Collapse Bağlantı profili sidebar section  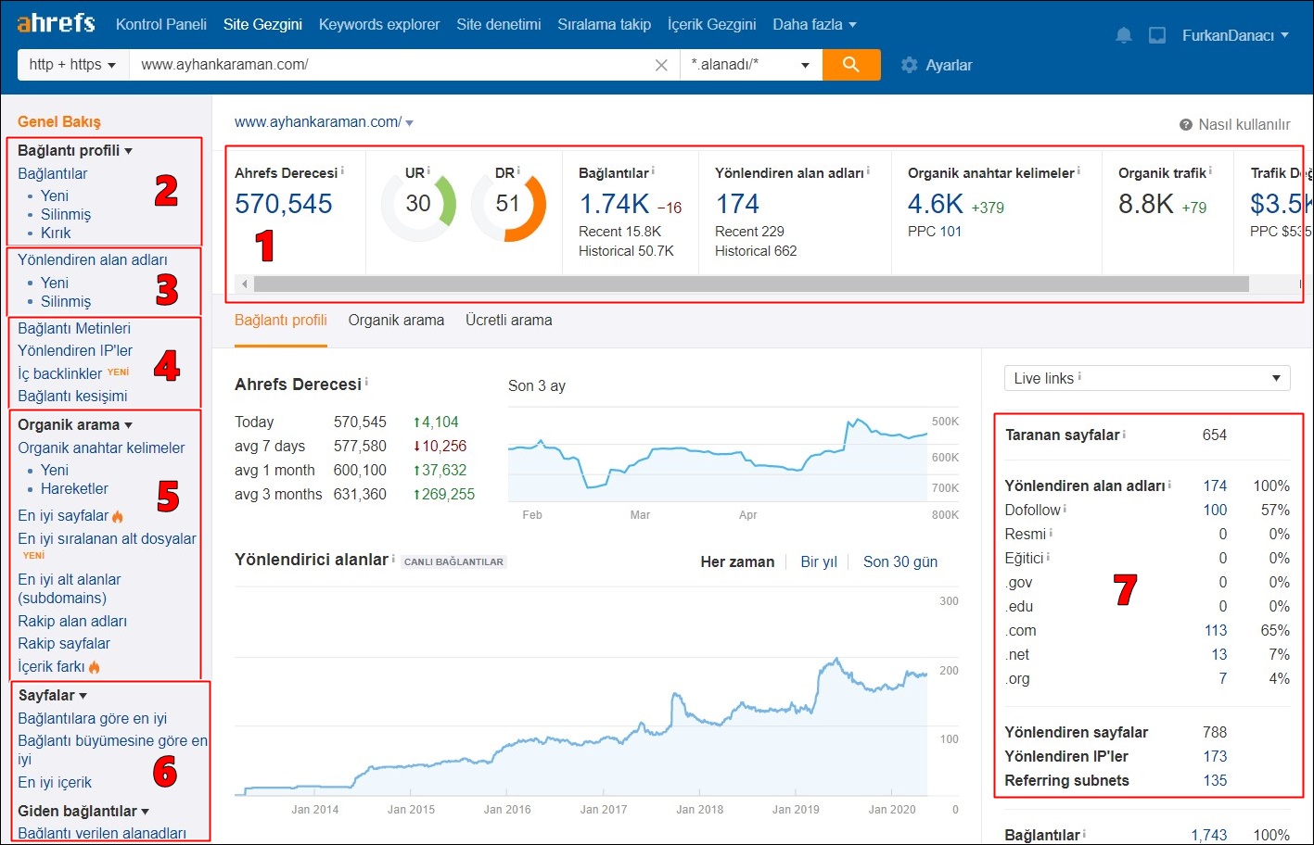tap(75, 150)
